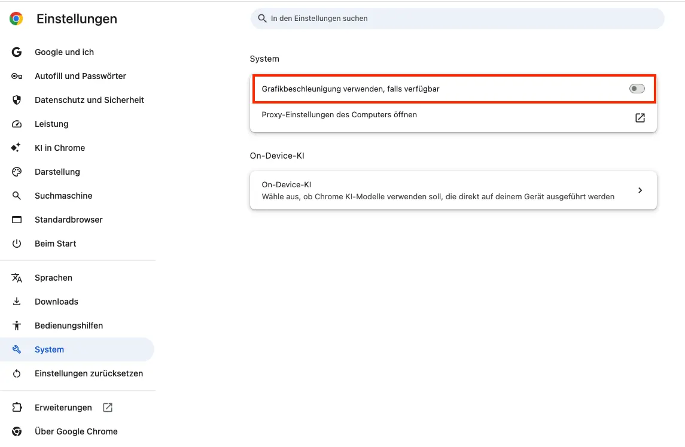Image resolution: width=685 pixels, height=447 pixels.
Task: Open Downloads settings page
Action: click(x=56, y=302)
